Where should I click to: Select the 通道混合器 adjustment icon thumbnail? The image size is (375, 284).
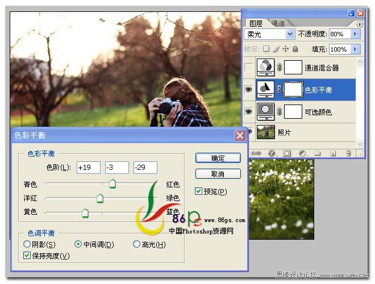[265, 68]
